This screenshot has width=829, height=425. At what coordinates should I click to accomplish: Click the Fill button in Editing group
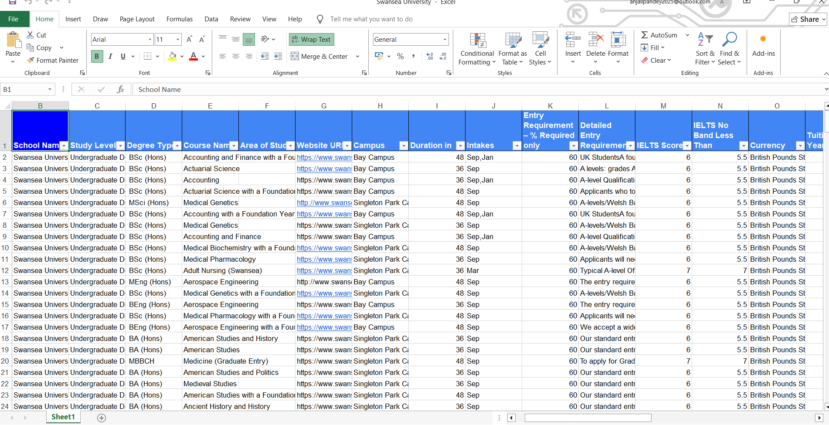[x=653, y=47]
